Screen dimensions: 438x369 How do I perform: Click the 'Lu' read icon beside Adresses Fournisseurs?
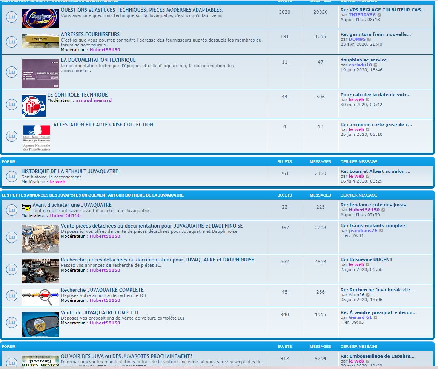click(x=12, y=42)
